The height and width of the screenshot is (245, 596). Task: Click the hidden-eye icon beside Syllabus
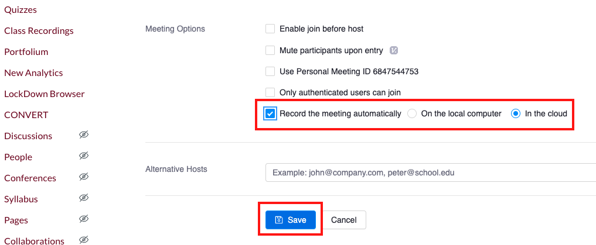click(84, 198)
